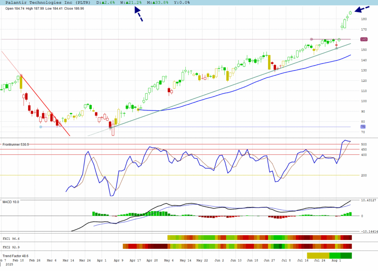Click the Jun 10 date label
Image resolution: width=378 pixels, height=271 pixels.
[236, 260]
